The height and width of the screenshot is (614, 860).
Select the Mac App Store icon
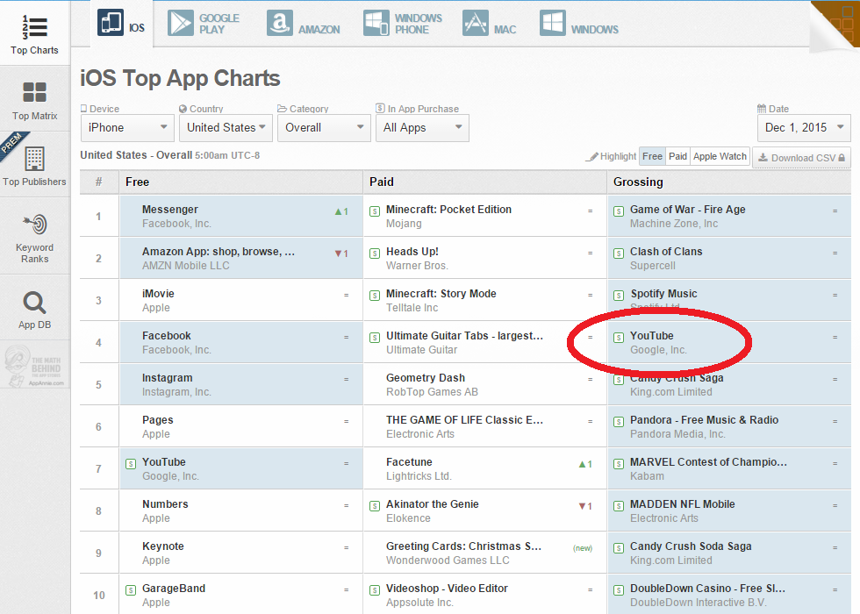coord(475,23)
